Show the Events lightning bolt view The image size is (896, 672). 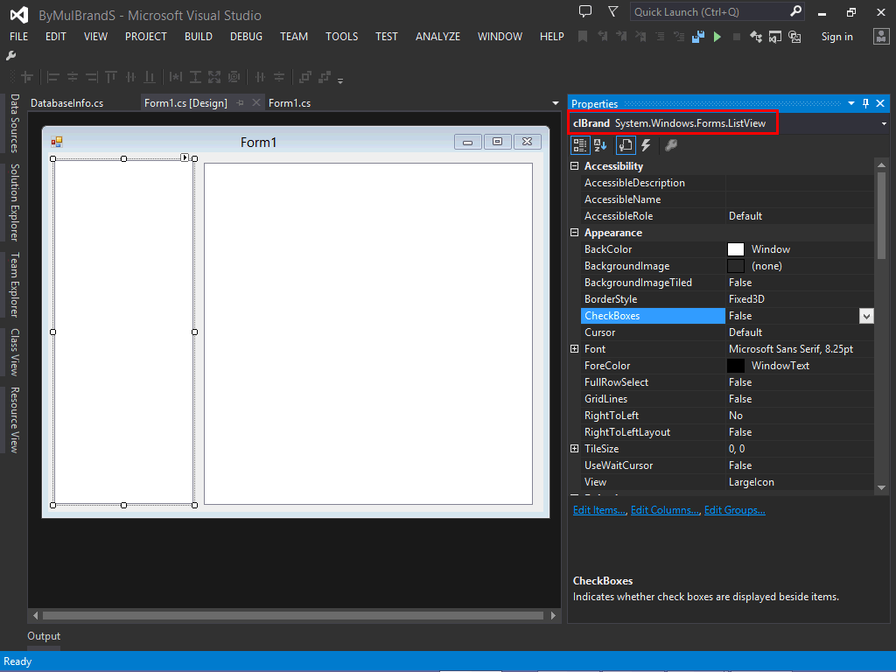pos(646,146)
